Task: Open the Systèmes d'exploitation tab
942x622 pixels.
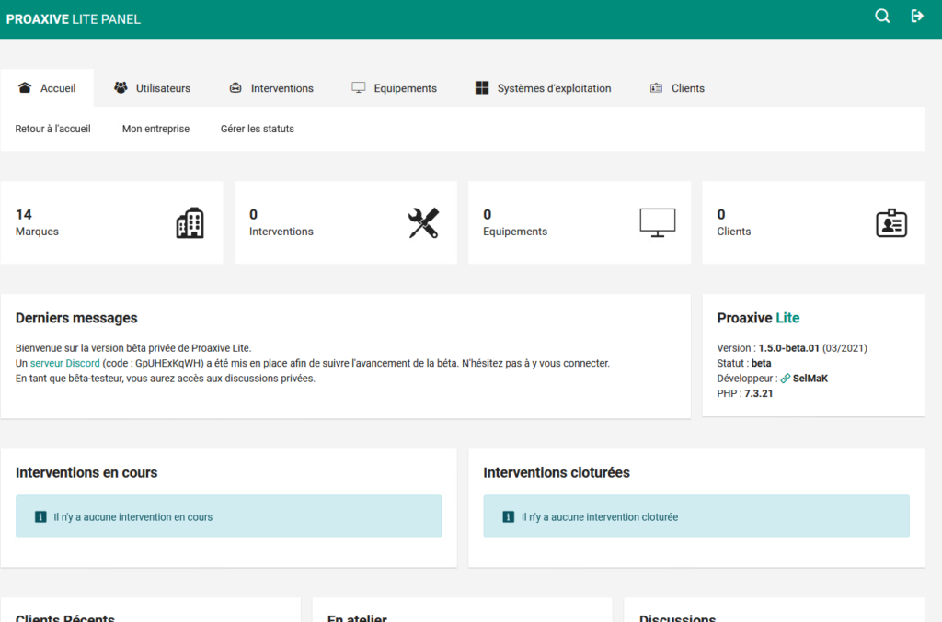Action: click(x=543, y=88)
